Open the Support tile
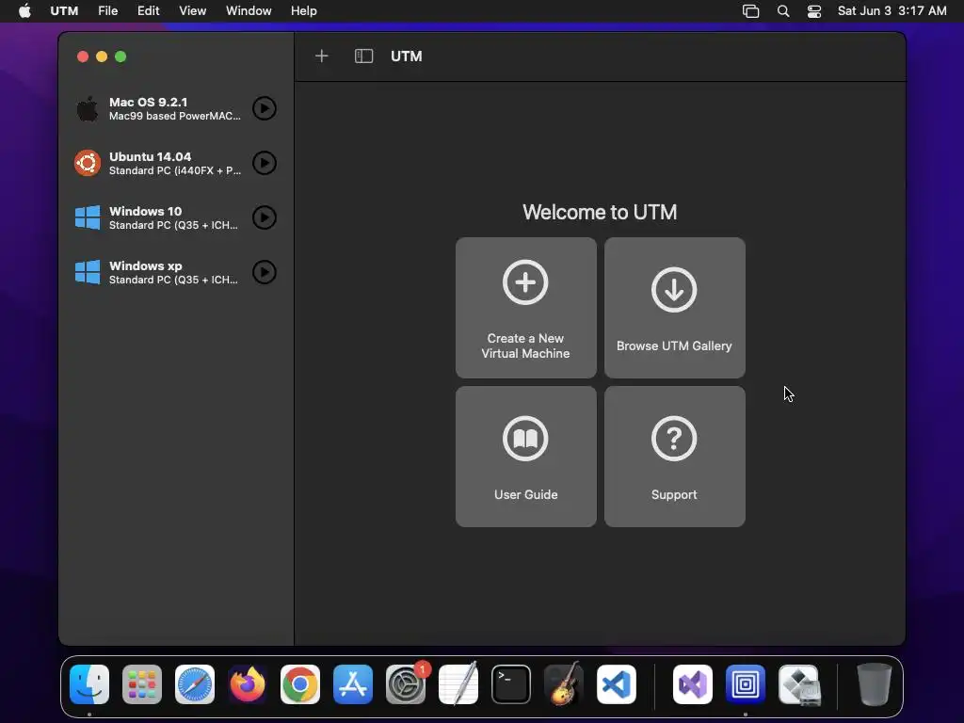Image resolution: width=964 pixels, height=723 pixels. pos(674,457)
